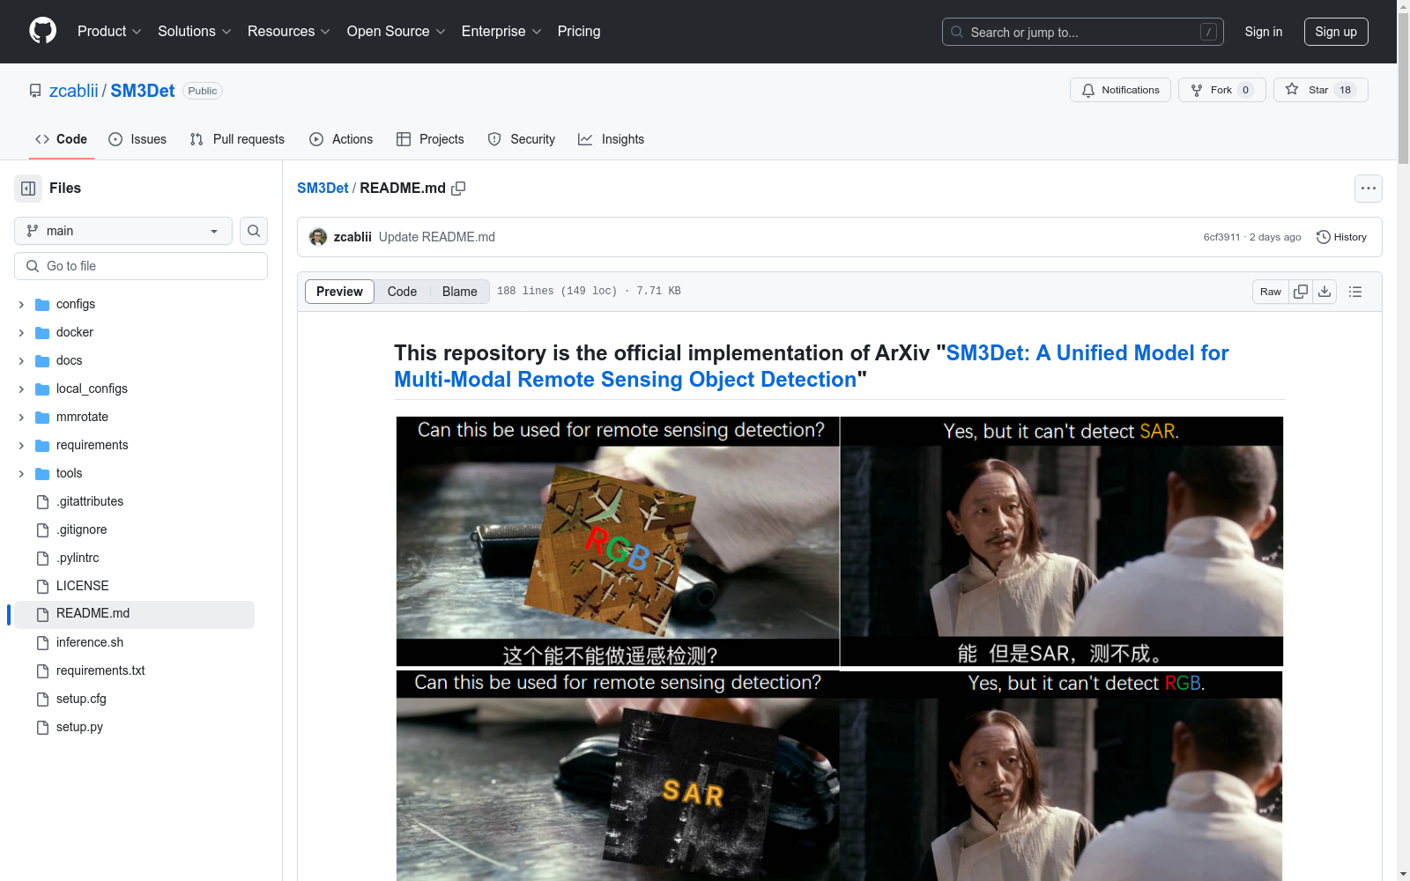
Task: Copy the raw README contents
Action: pyautogui.click(x=1300, y=291)
